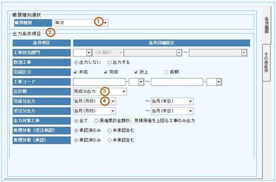Open 完成分出力 end dropdown 当月(末日)
Screen dimensions: 276x182
point(190,101)
